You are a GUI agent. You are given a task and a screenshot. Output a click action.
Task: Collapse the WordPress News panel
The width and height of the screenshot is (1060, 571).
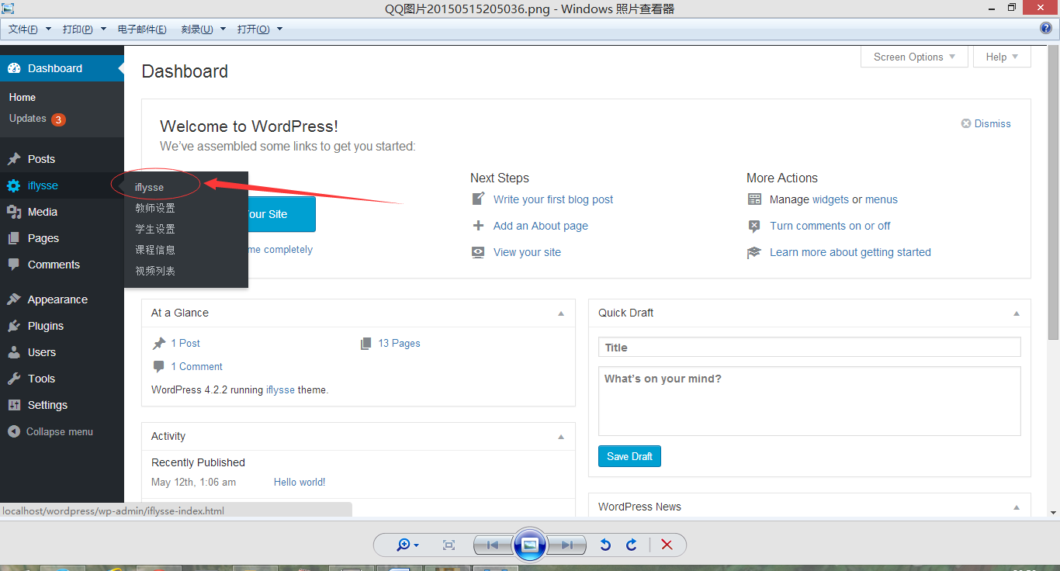coord(1017,507)
